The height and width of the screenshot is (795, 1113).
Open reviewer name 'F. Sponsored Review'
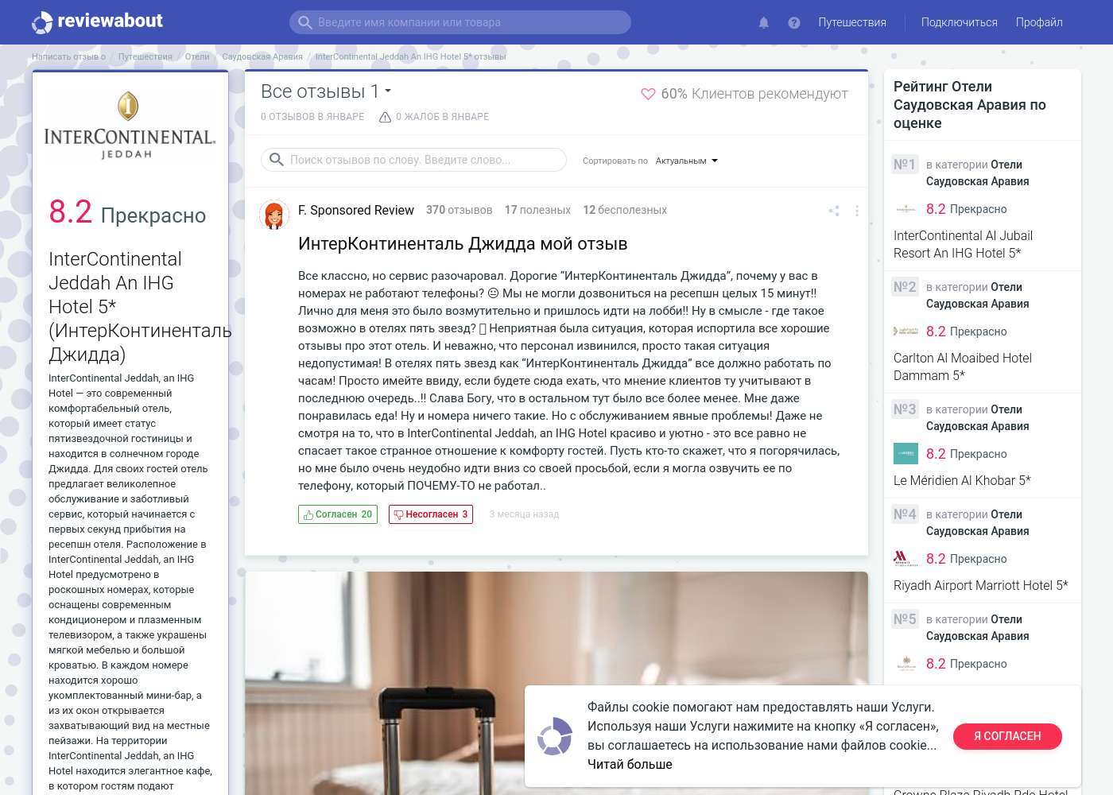coord(356,210)
